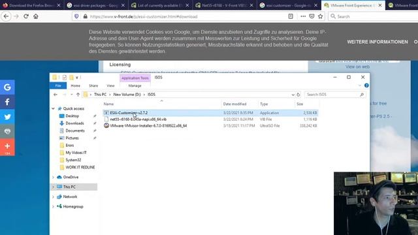Screen dimensions: 418x235
Task: Select VMware-VMvisor-Installer ISO file
Action: coord(210,126)
